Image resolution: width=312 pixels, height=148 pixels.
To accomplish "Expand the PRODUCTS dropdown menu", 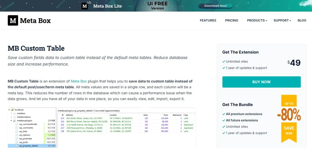I will 257,20.
